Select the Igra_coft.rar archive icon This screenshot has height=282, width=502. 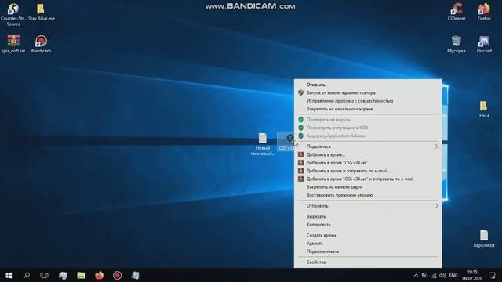tap(13, 44)
